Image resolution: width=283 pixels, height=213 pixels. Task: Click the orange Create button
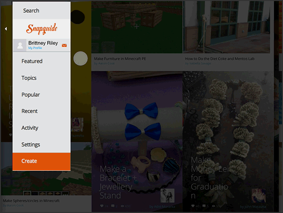(41, 161)
